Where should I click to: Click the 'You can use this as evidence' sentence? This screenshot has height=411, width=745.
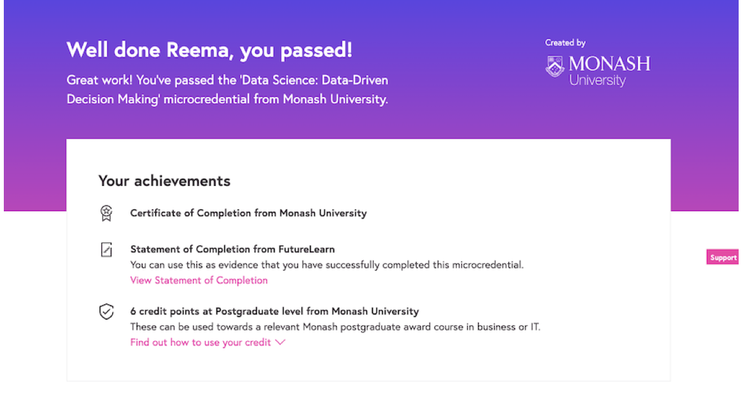(x=327, y=265)
